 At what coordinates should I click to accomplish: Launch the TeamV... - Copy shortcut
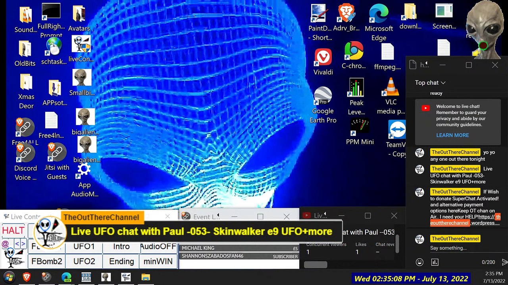pyautogui.click(x=397, y=139)
